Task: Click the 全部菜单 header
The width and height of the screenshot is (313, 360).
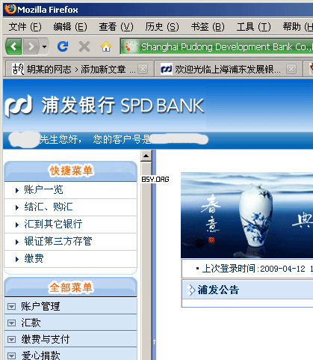Action: [71, 287]
